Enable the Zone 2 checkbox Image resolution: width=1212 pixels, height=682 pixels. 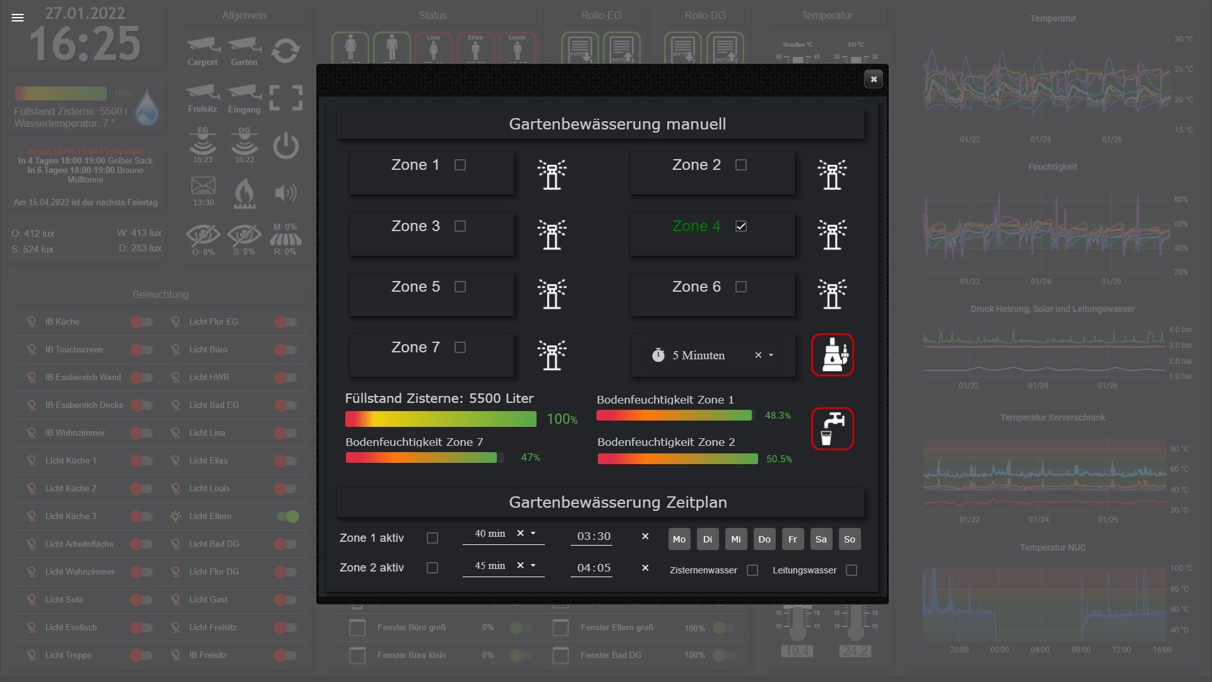(741, 165)
